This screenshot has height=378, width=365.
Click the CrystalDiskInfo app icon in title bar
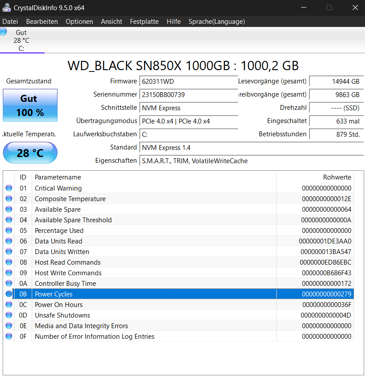pyautogui.click(x=7, y=7)
